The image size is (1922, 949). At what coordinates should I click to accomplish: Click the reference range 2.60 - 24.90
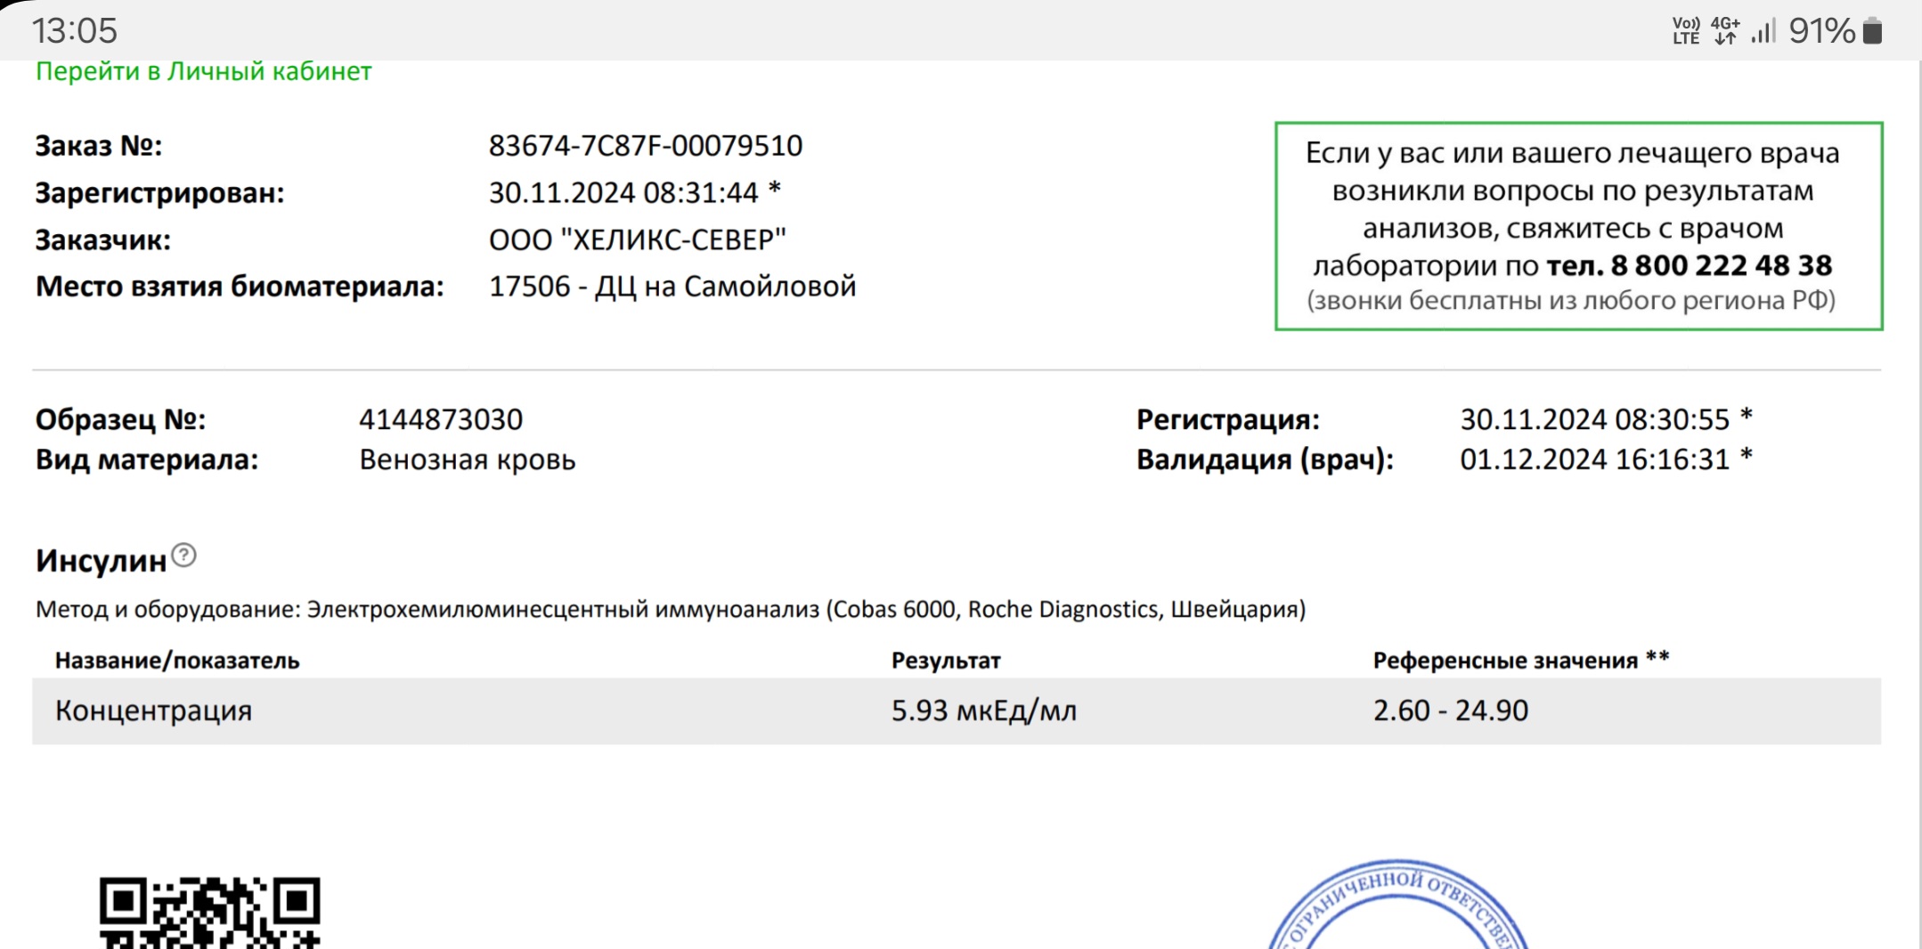tap(1450, 710)
